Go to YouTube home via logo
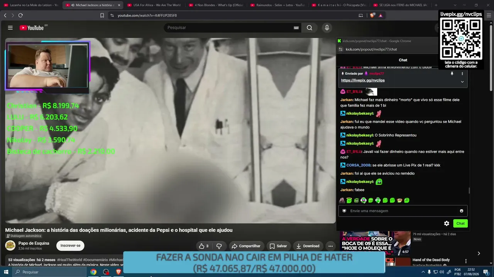 point(32,28)
